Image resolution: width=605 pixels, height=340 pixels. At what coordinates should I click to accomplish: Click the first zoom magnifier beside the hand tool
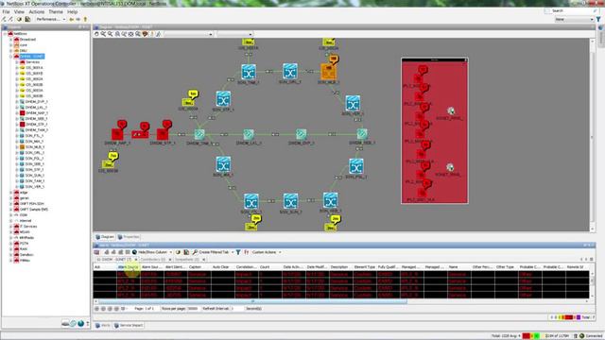(x=103, y=34)
